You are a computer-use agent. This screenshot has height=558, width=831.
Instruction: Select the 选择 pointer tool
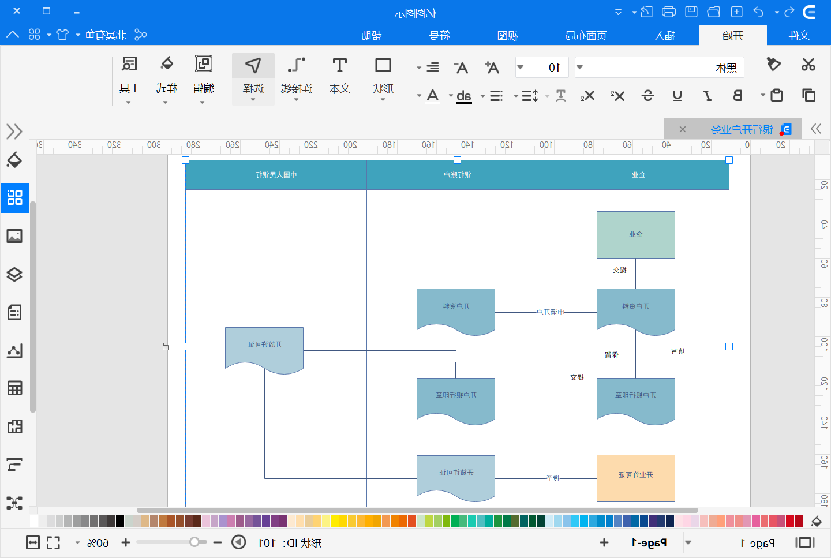point(253,79)
